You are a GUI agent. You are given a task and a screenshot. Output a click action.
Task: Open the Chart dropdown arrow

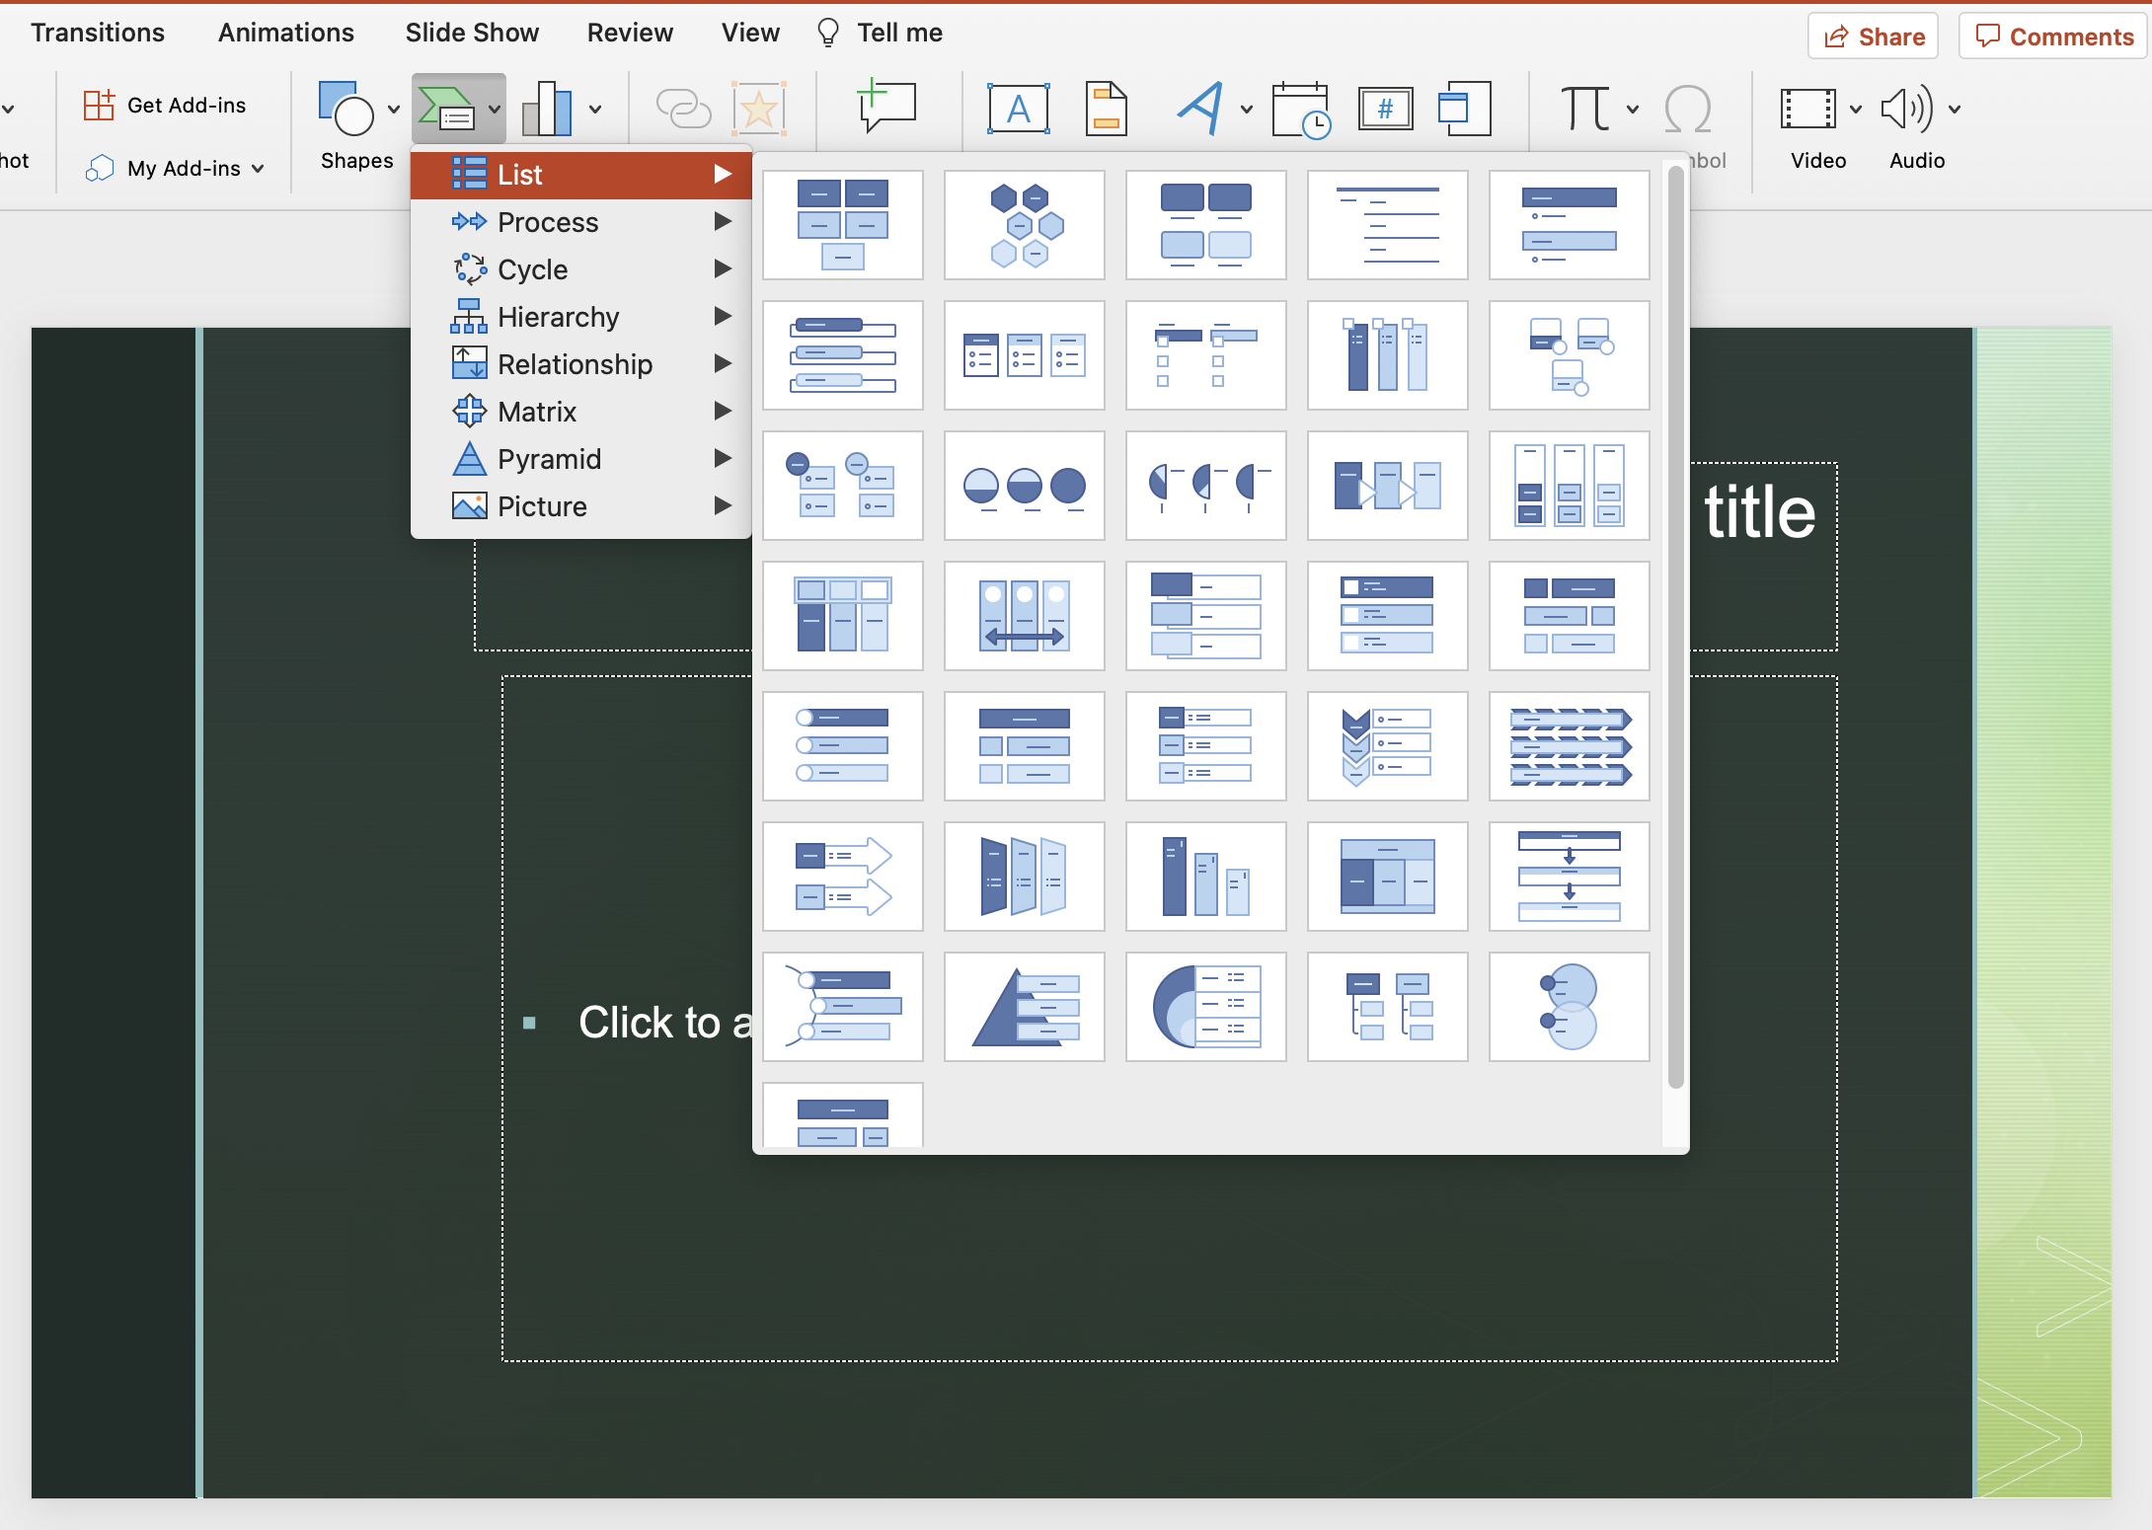(x=595, y=109)
